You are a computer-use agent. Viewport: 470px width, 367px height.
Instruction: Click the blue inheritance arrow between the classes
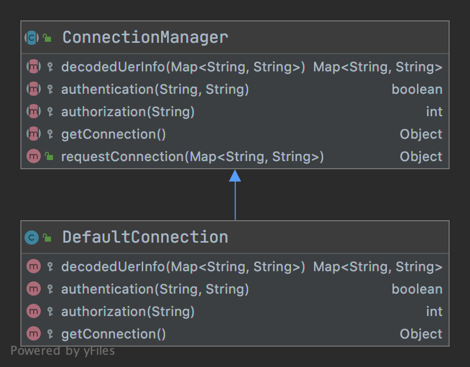235,195
